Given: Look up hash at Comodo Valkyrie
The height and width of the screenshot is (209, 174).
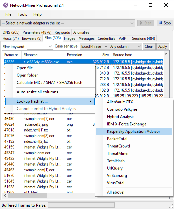Looking at the screenshot, I should click(134, 109).
